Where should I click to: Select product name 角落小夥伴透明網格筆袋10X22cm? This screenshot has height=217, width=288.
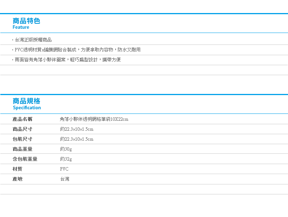point(94,119)
